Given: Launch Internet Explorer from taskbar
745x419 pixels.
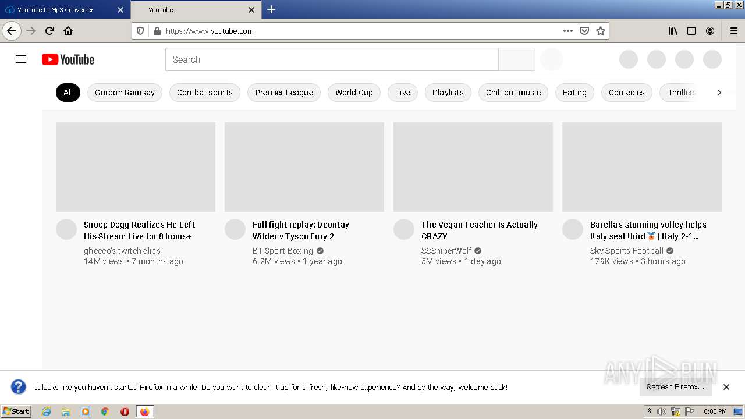Looking at the screenshot, I should click(47, 411).
